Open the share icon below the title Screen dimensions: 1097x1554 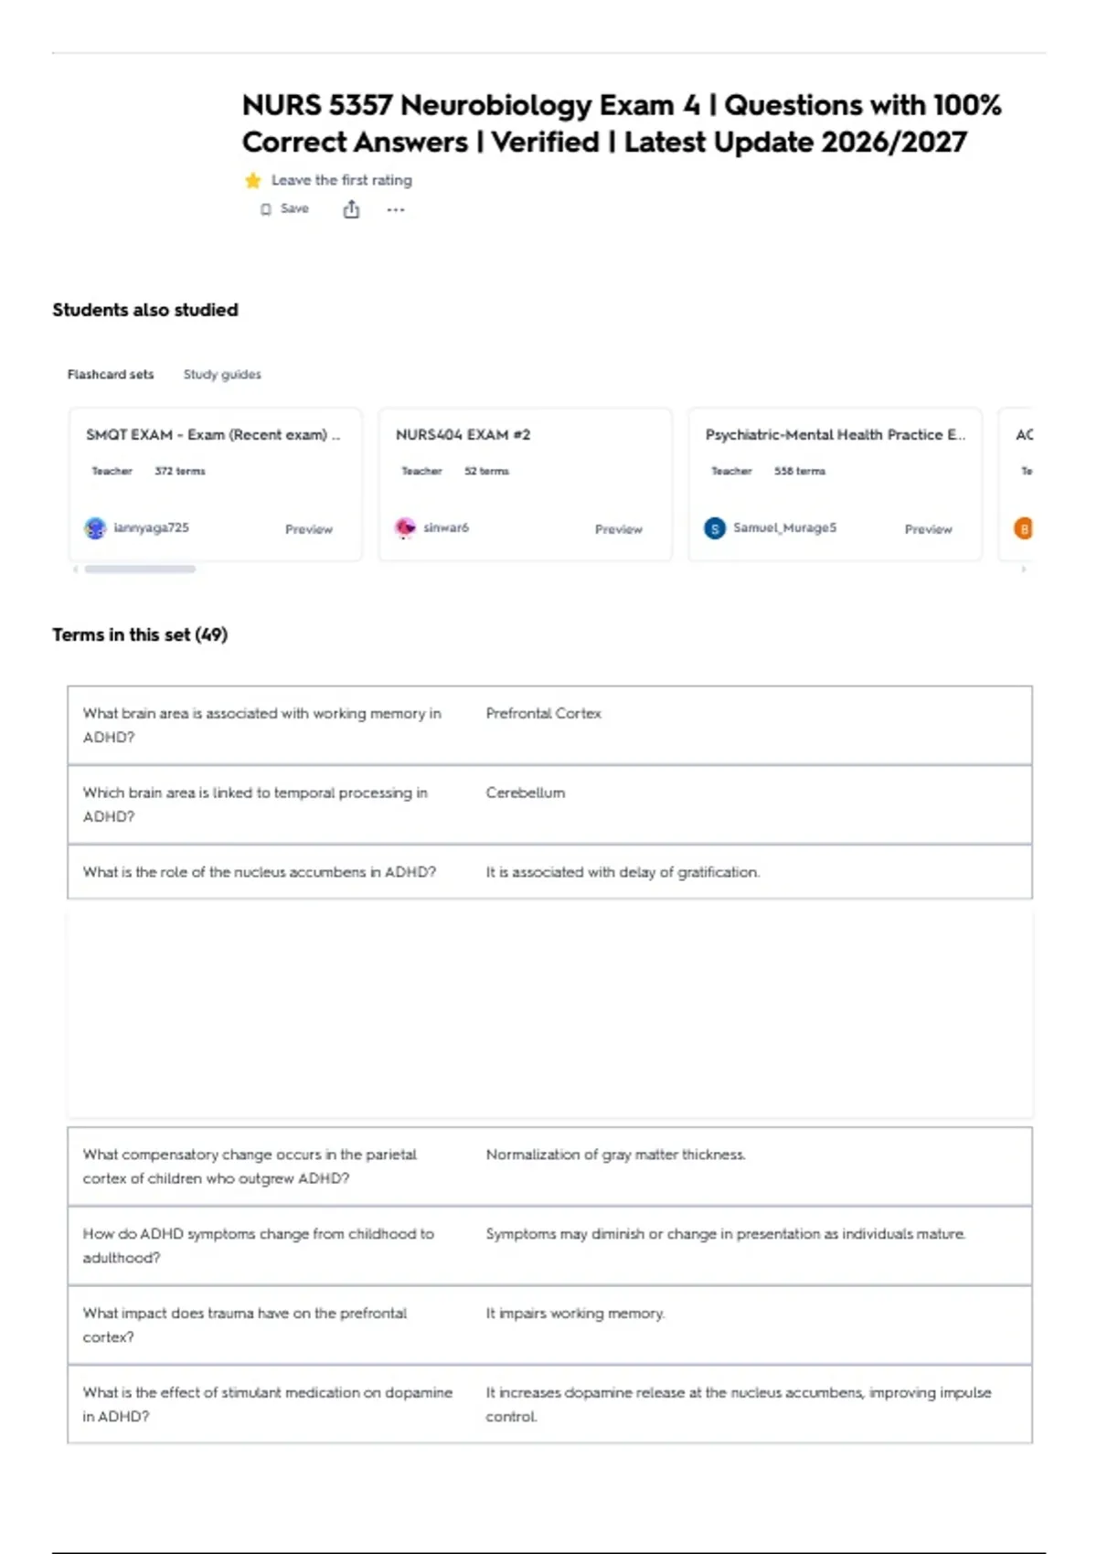pos(351,210)
